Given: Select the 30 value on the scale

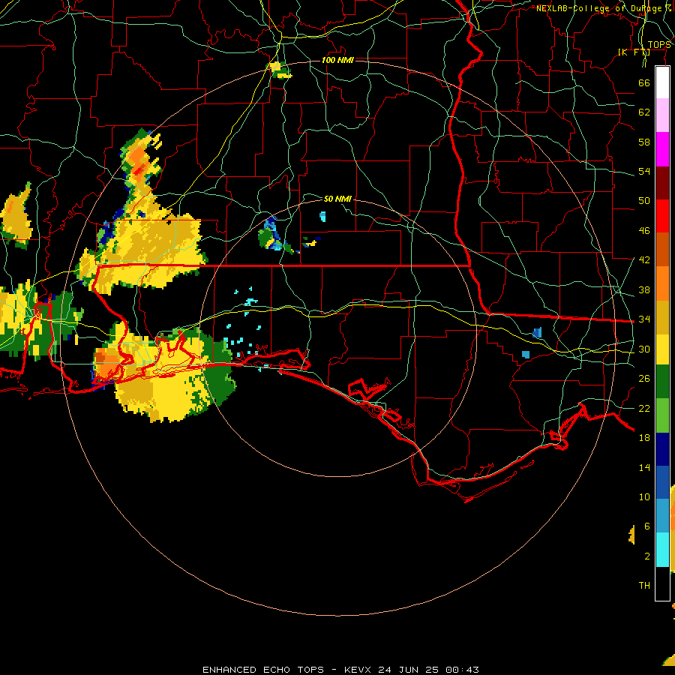Looking at the screenshot, I should [x=644, y=349].
